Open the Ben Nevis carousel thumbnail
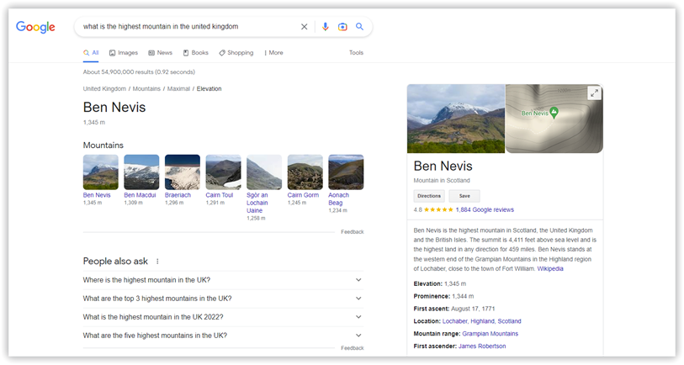The image size is (684, 365). tap(101, 172)
